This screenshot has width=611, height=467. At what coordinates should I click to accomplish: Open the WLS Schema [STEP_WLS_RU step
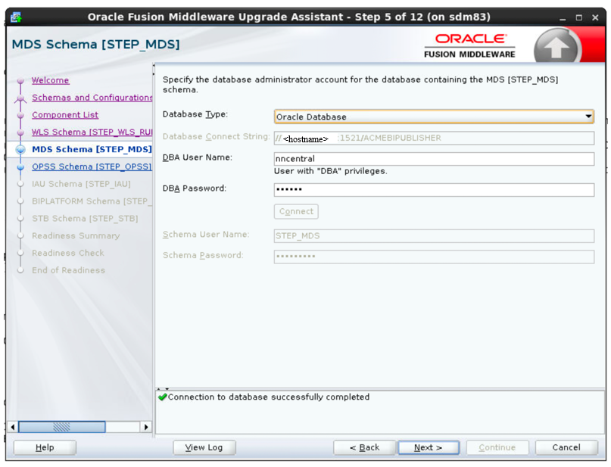tap(92, 132)
